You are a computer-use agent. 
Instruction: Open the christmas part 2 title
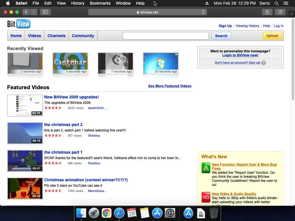[x=63, y=125]
